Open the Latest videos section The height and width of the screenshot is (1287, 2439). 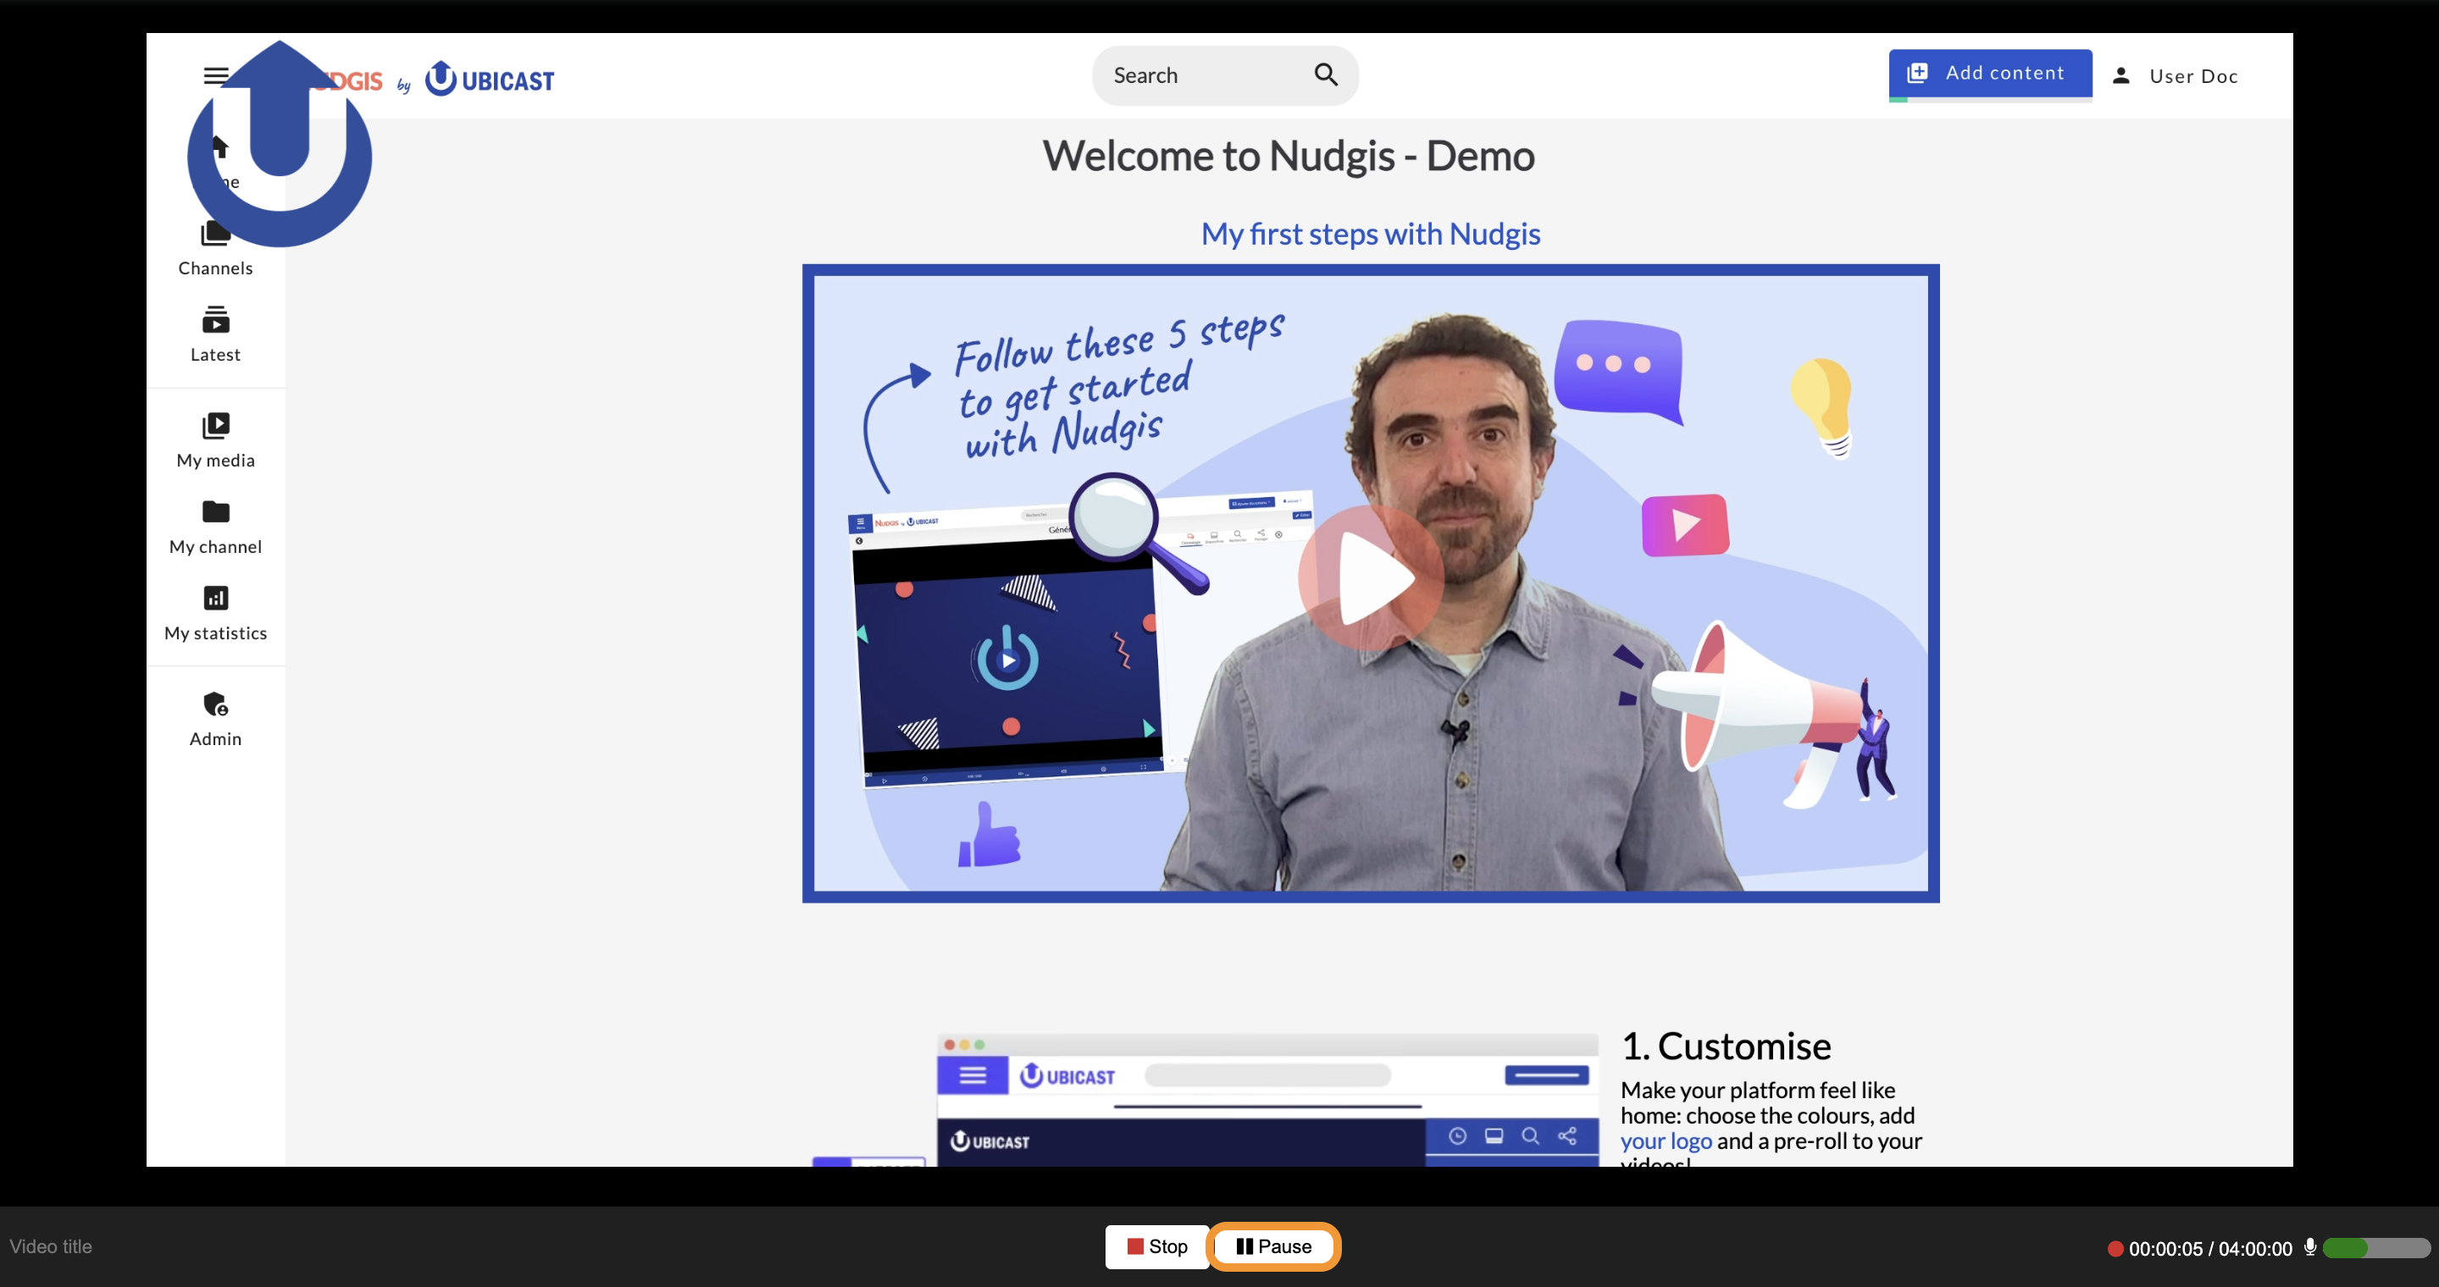click(216, 335)
